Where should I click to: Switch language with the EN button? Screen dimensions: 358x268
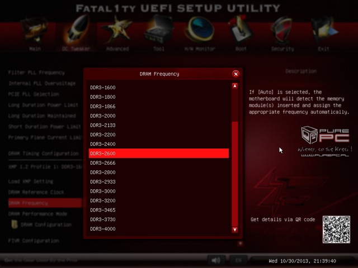[238, 260]
